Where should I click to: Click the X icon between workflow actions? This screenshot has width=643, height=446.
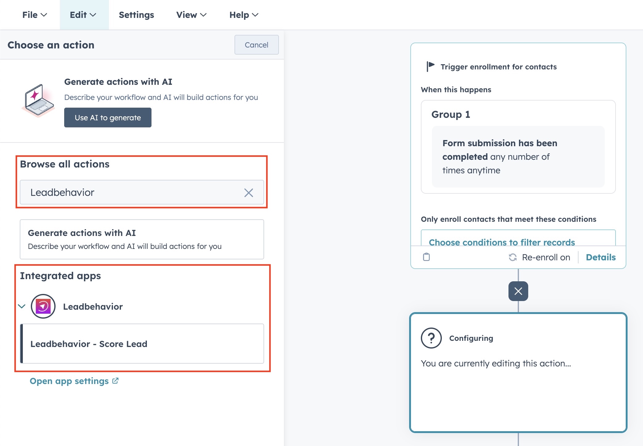pyautogui.click(x=518, y=291)
